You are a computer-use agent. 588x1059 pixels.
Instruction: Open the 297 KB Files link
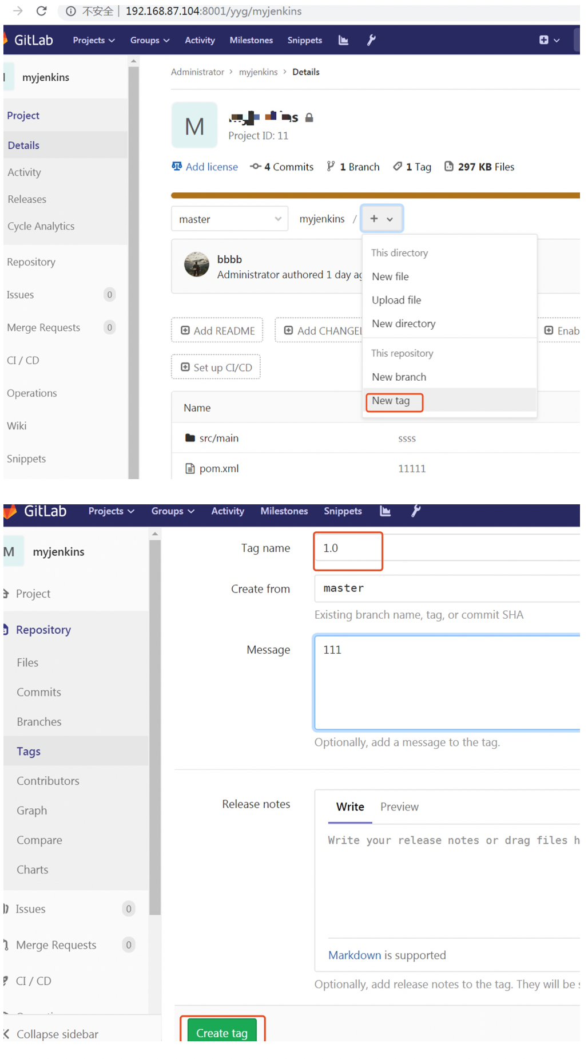point(479,167)
